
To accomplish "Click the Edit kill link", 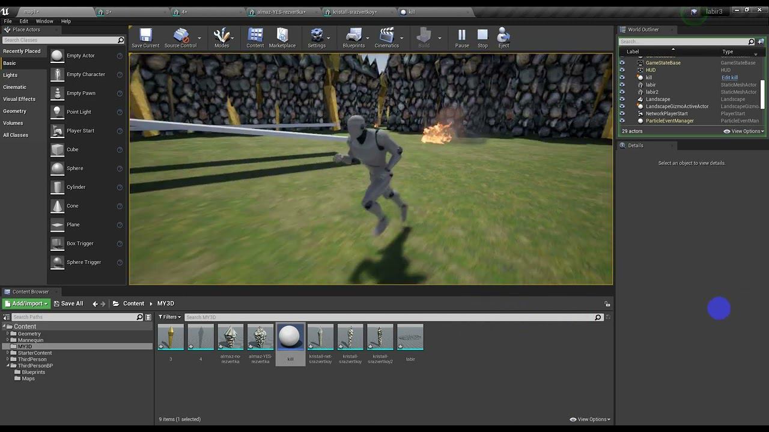I will coord(729,77).
